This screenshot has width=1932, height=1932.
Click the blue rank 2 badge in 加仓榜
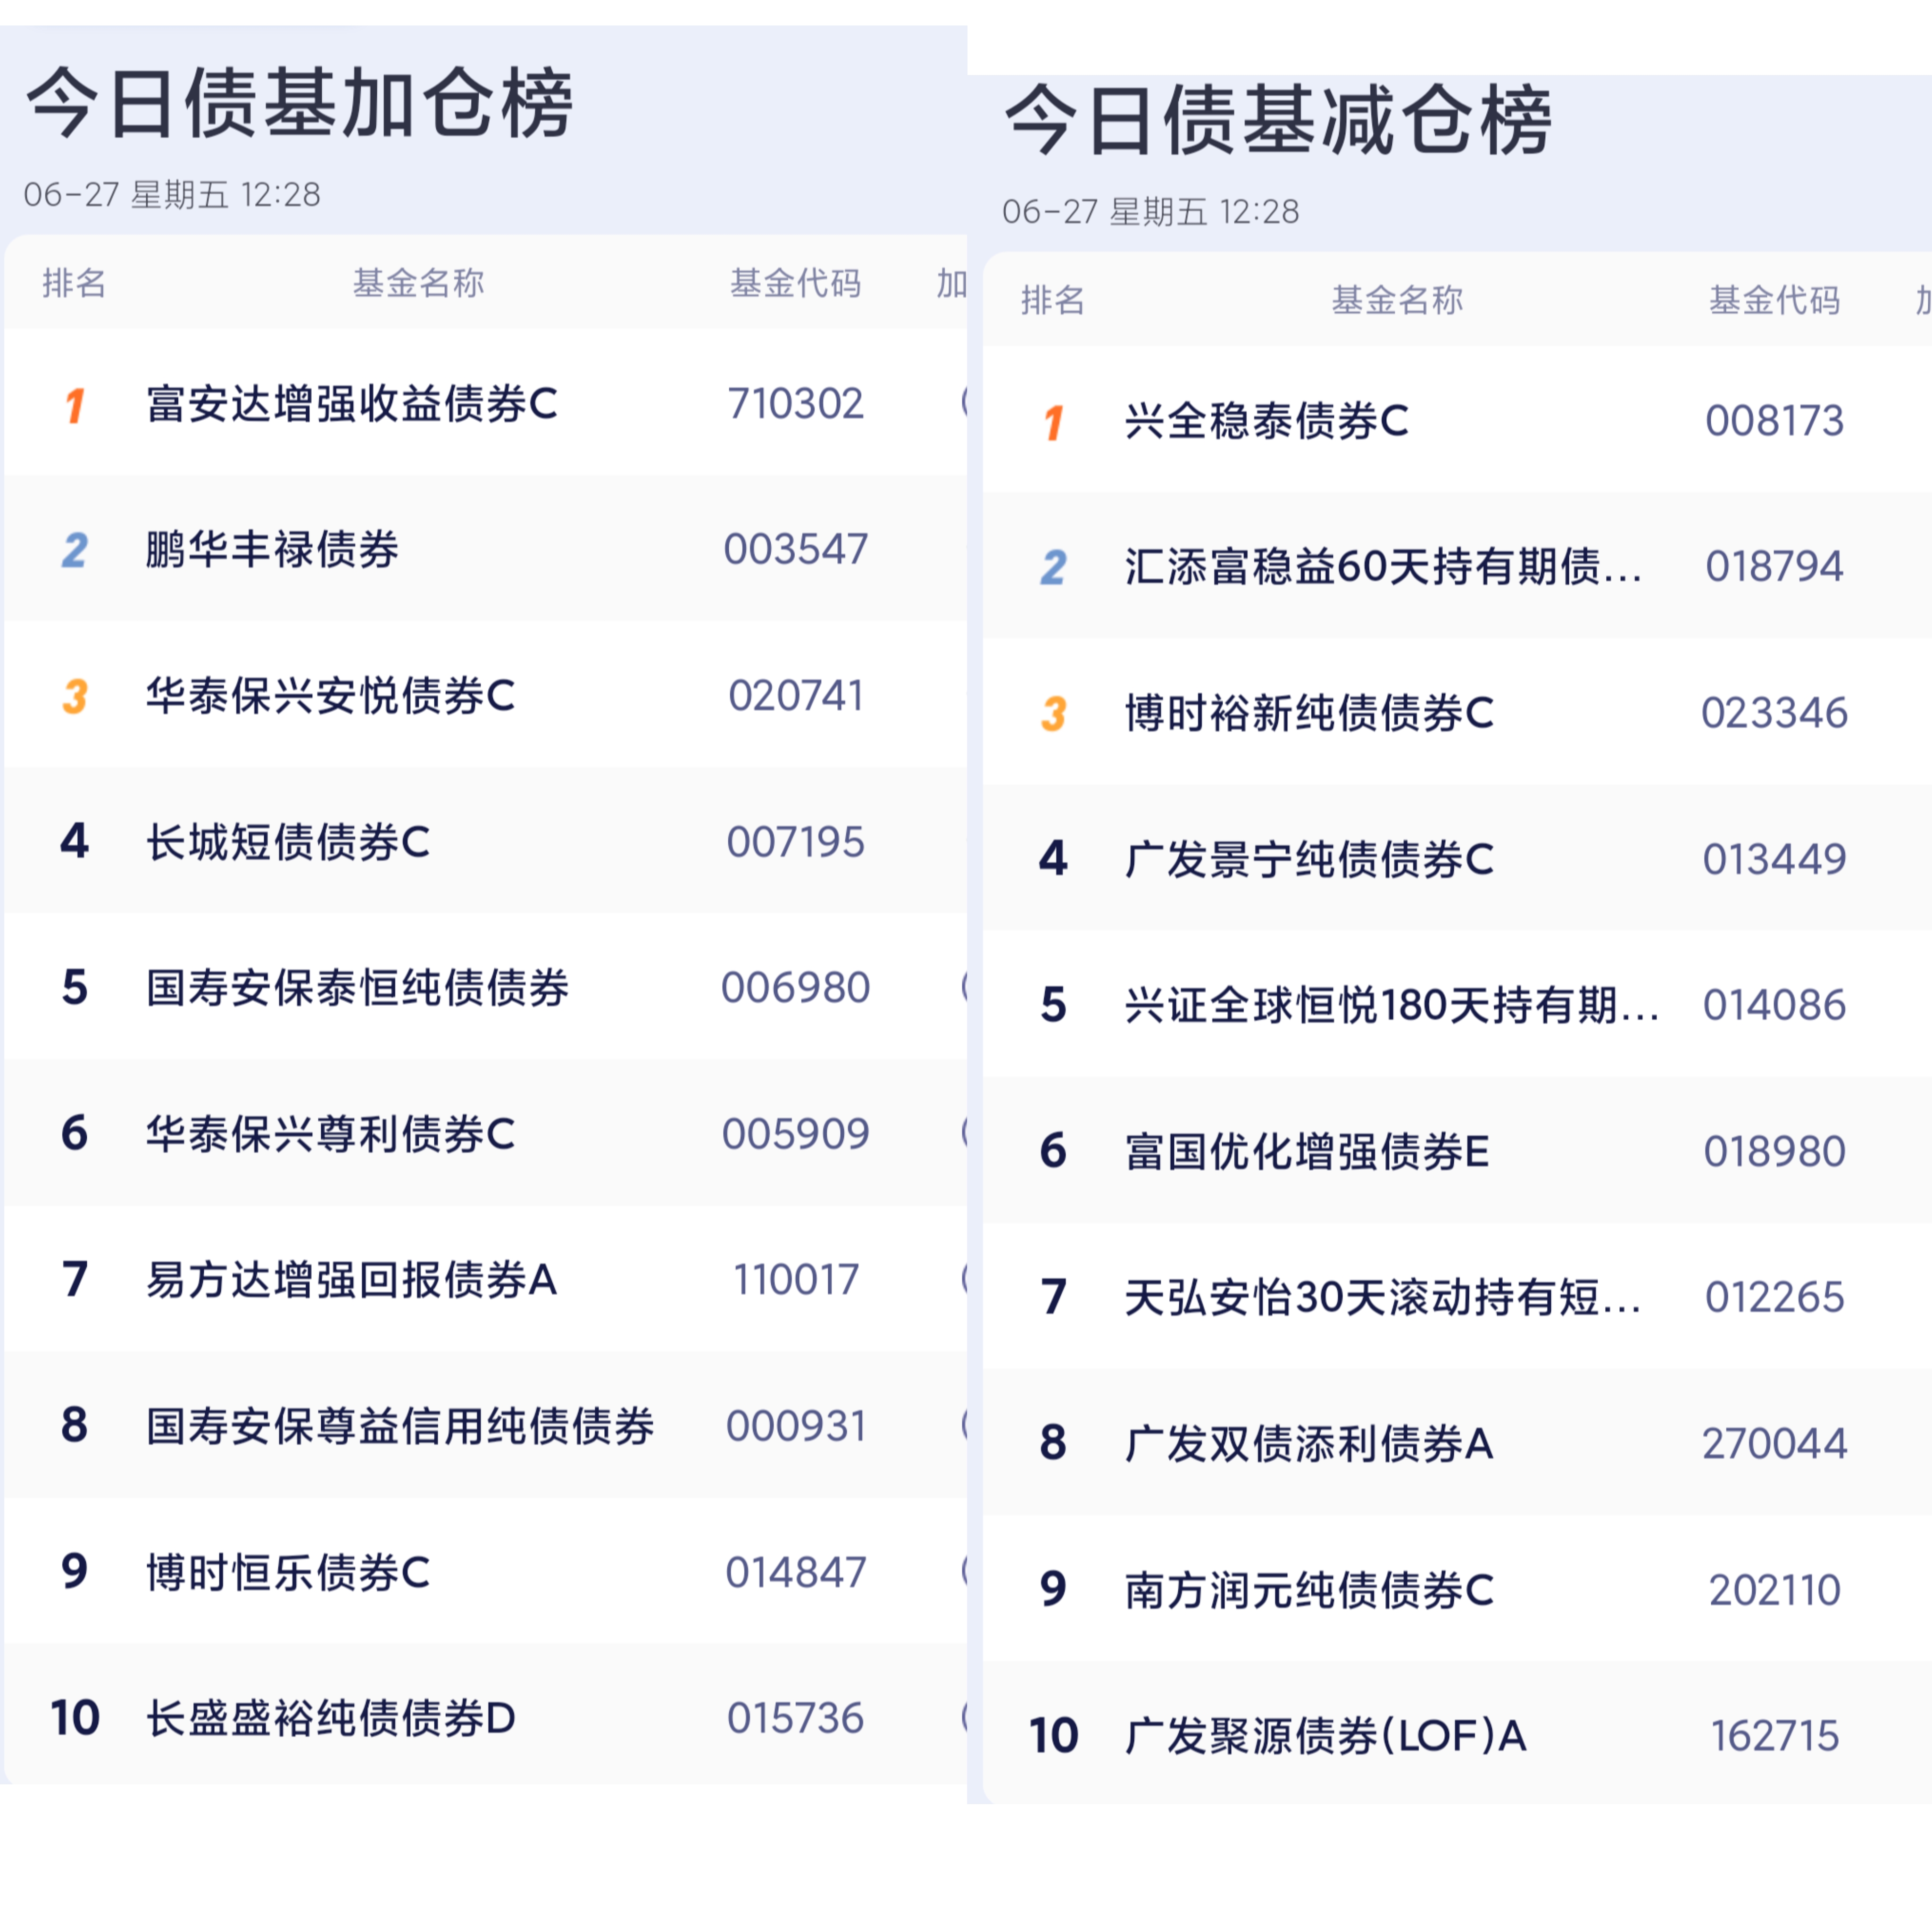74,550
